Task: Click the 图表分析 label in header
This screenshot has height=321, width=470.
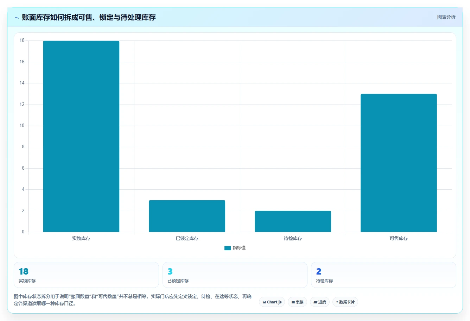Action: pyautogui.click(x=446, y=17)
